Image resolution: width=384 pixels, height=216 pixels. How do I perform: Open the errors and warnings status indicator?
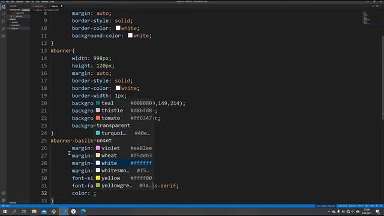pos(6,206)
